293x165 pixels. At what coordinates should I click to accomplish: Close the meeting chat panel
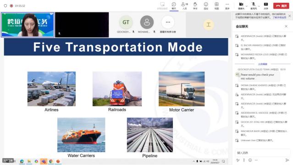pos(286,26)
